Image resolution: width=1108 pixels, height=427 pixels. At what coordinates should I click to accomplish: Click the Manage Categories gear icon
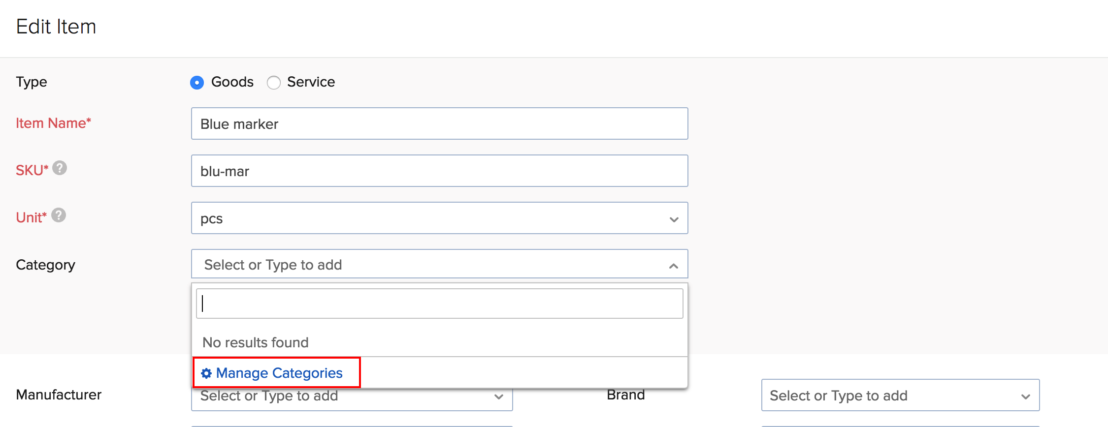tap(206, 373)
